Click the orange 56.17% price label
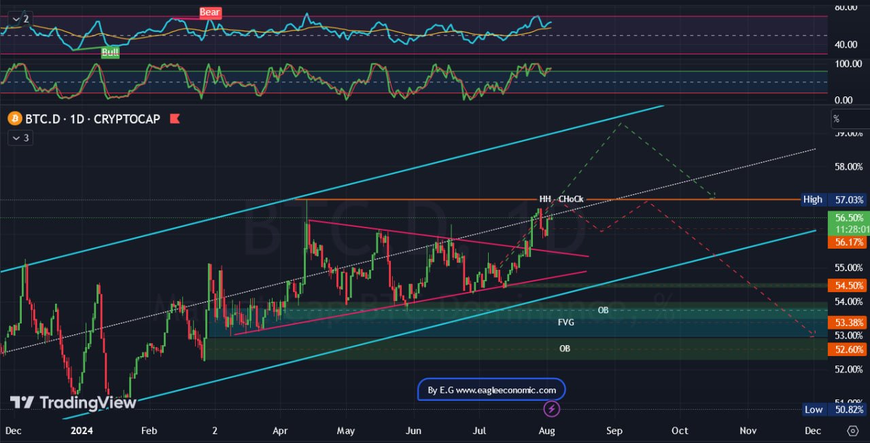Image resolution: width=870 pixels, height=443 pixels. 848,242
